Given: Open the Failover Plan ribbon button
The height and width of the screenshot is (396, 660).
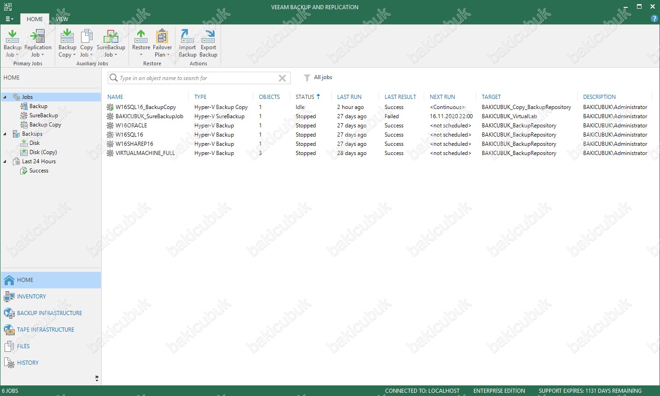Looking at the screenshot, I should [x=162, y=43].
